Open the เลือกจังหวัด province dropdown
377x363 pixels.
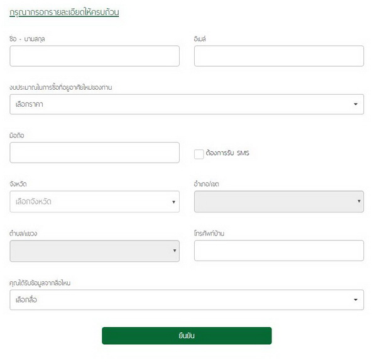coord(94,202)
